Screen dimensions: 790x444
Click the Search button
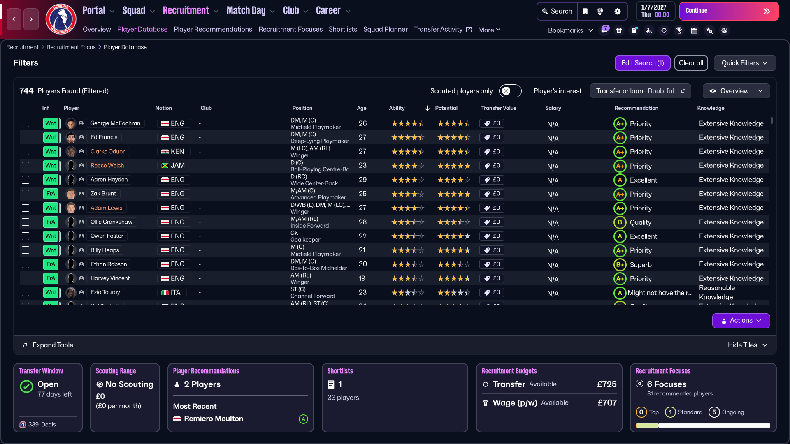tap(557, 11)
